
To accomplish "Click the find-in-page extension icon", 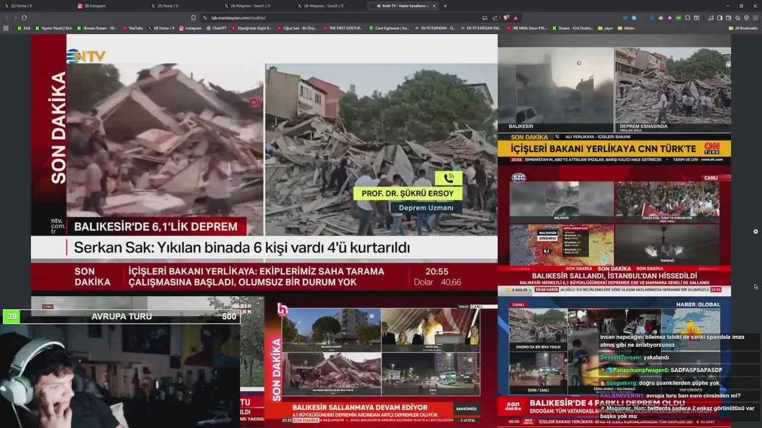I will click(697, 18).
